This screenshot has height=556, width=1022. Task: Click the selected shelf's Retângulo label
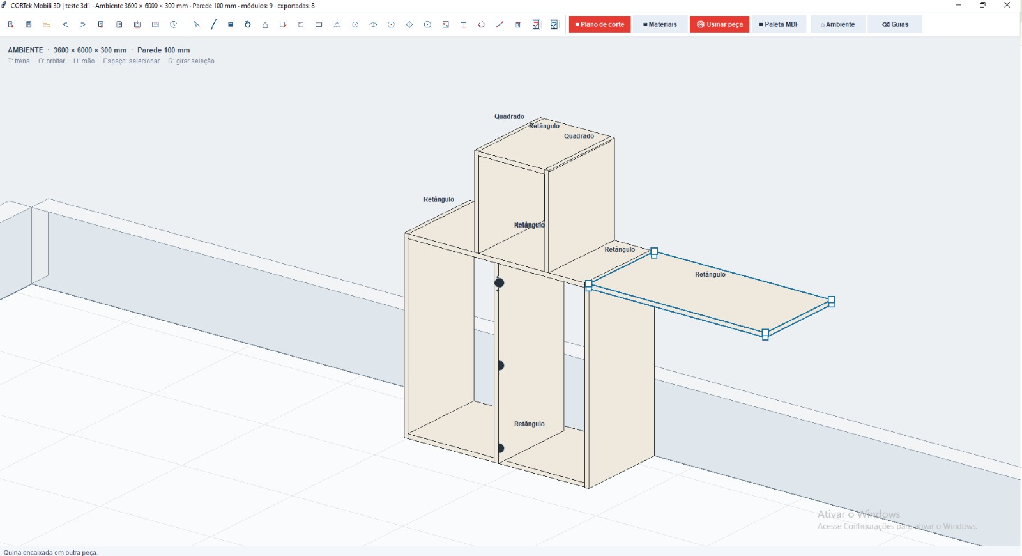pyautogui.click(x=710, y=274)
